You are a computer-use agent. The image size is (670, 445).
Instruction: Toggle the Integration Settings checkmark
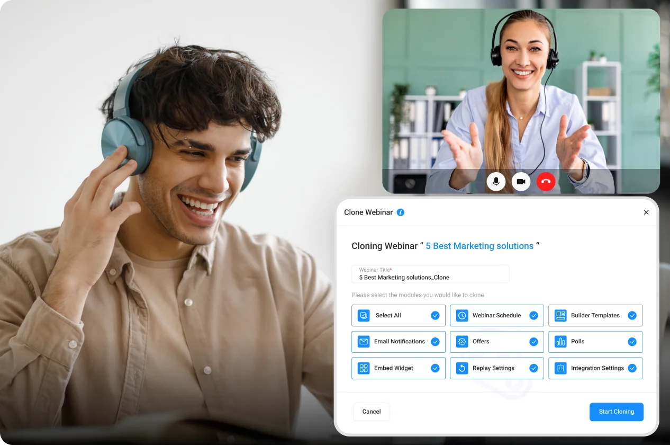tap(632, 368)
